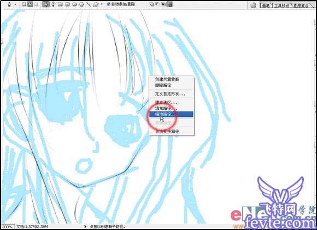The image size is (317, 230).
Task: Switch to the 图层复合 palette tab
Action: [x=301, y=5]
